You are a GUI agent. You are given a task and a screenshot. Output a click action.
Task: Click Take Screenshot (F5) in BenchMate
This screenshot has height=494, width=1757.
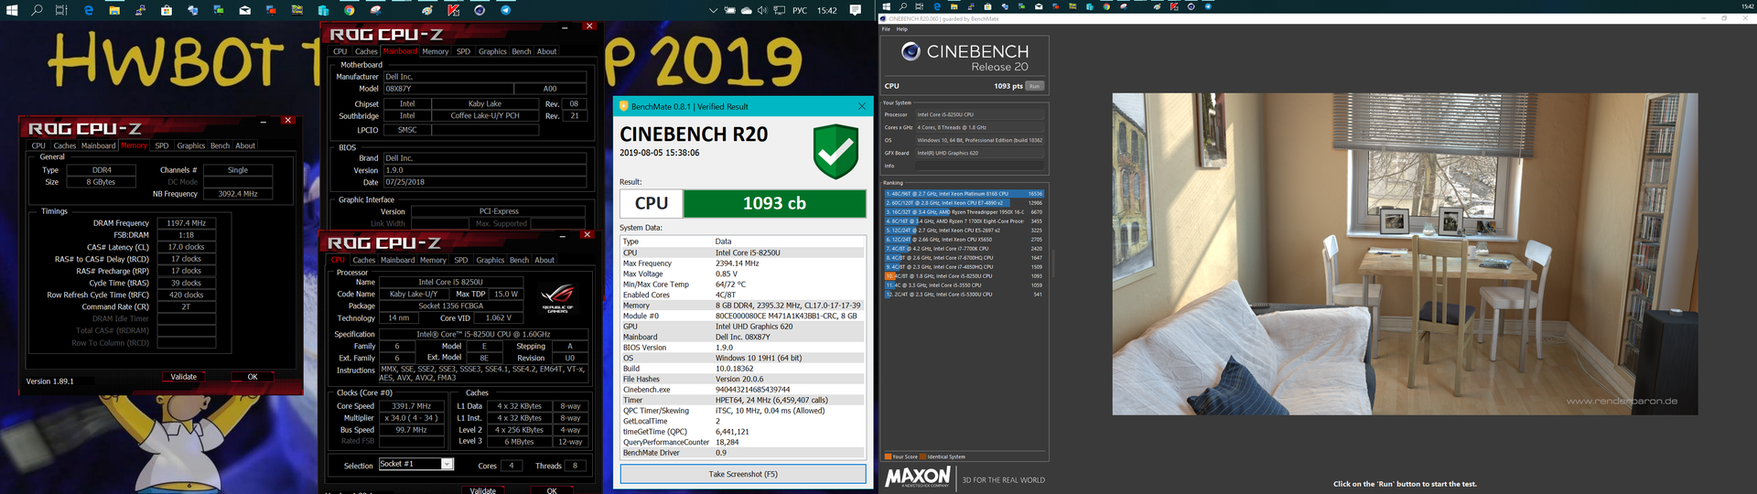click(743, 474)
